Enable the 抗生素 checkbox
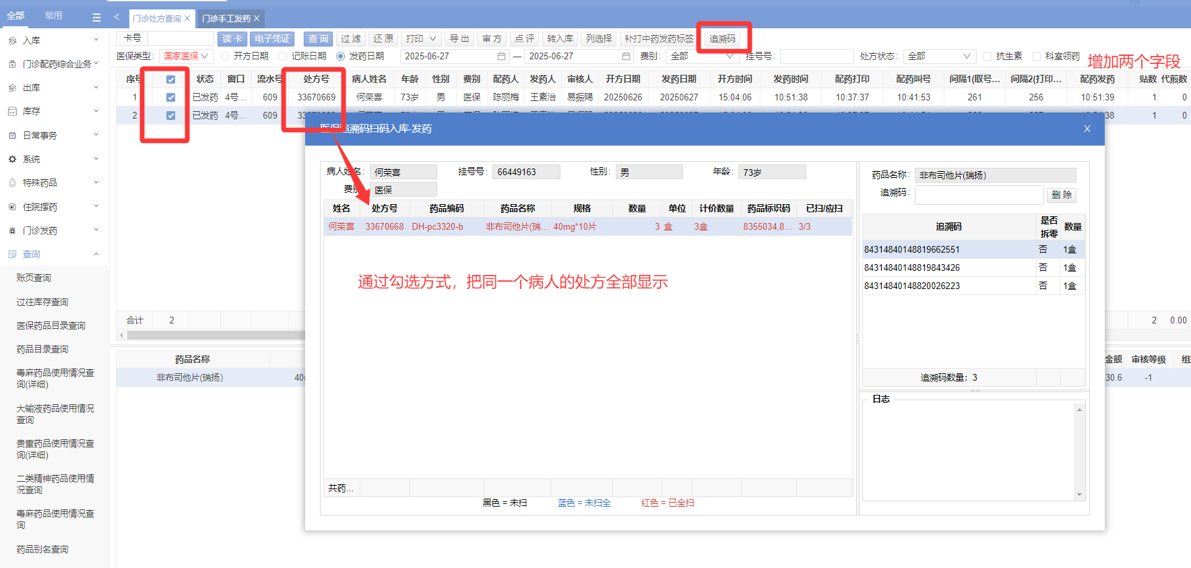 point(988,56)
